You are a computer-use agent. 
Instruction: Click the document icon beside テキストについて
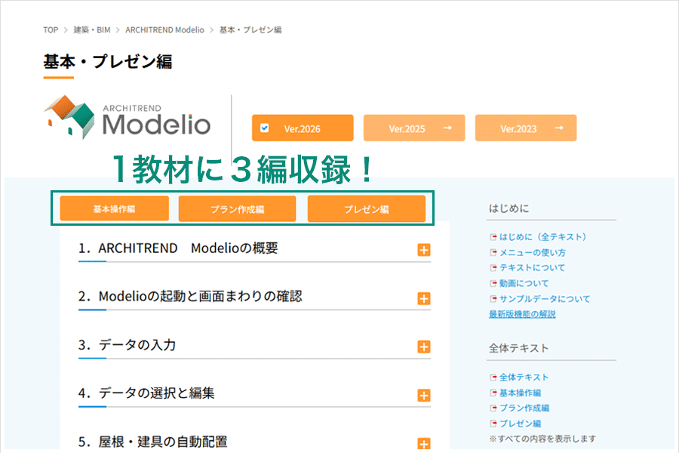(493, 268)
